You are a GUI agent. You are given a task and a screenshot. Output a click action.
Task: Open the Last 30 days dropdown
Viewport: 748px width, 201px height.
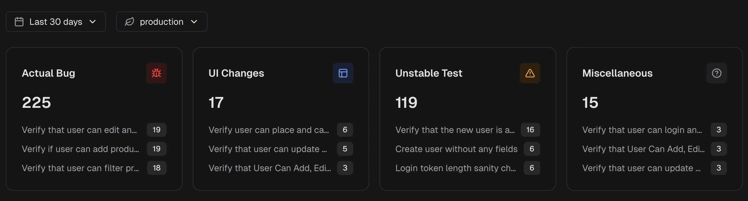click(56, 22)
